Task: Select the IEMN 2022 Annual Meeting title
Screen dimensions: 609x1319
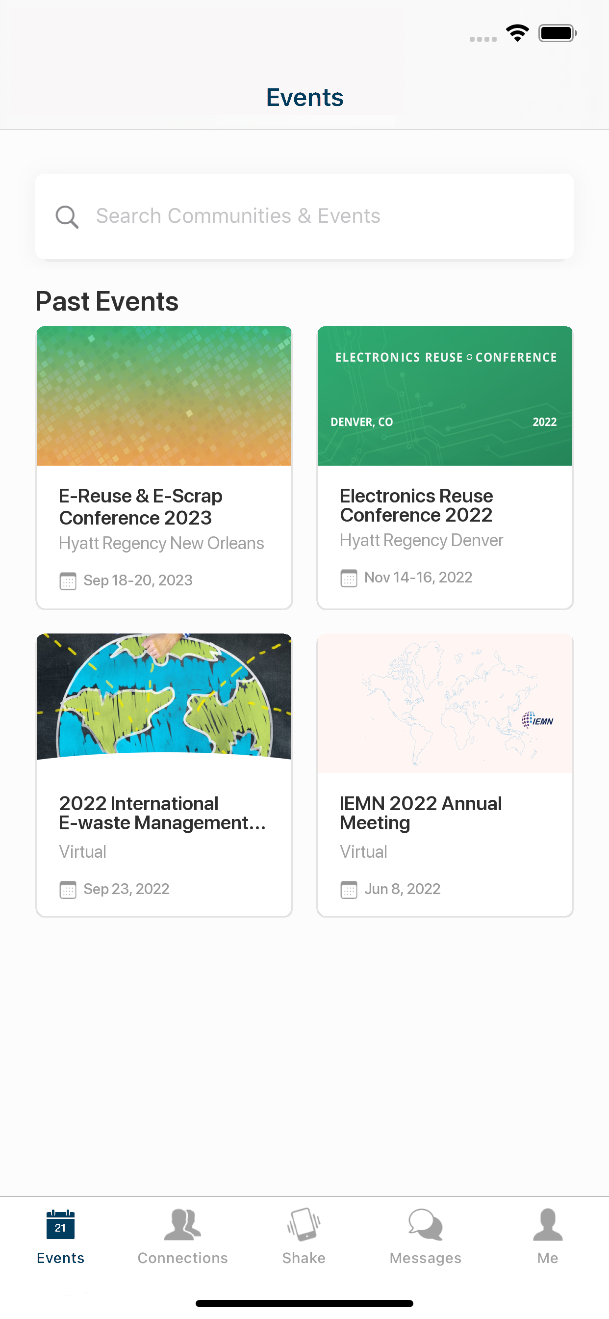Action: (x=421, y=813)
